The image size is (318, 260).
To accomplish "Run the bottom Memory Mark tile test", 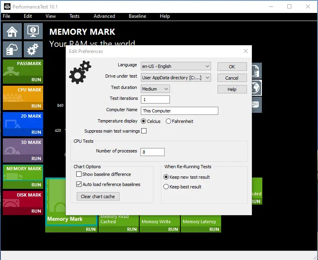I will pyautogui.click(x=91, y=229).
